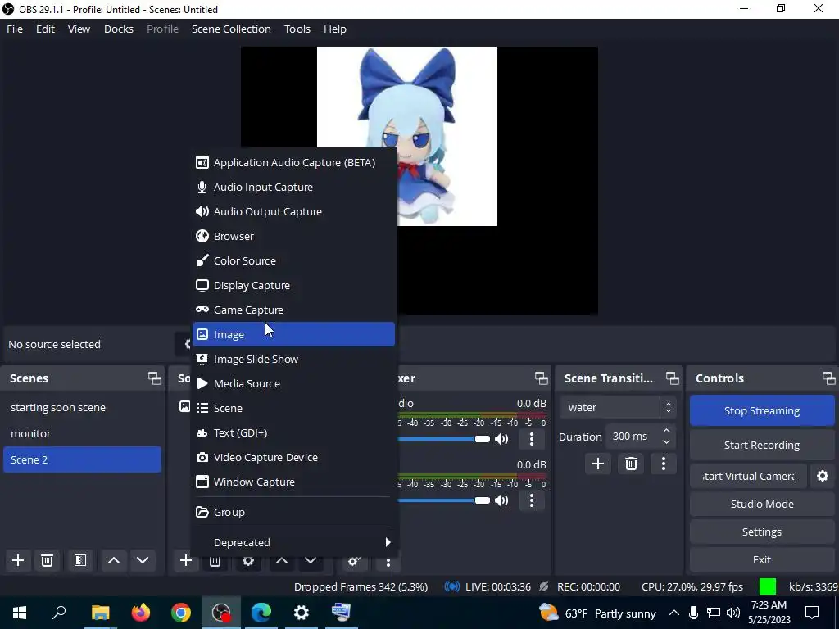The height and width of the screenshot is (629, 839).
Task: Add a Text (GDI+) source
Action: pyautogui.click(x=293, y=432)
